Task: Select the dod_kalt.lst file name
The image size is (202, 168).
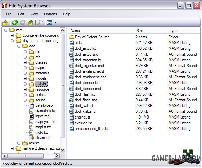Action: click(84, 106)
